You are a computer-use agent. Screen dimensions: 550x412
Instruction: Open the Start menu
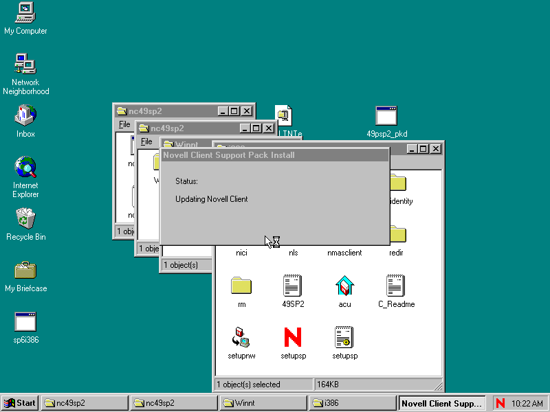pyautogui.click(x=20, y=403)
